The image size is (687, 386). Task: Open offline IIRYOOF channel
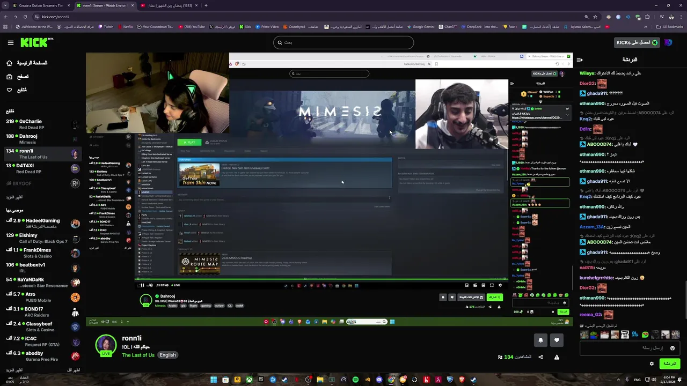click(x=42, y=183)
